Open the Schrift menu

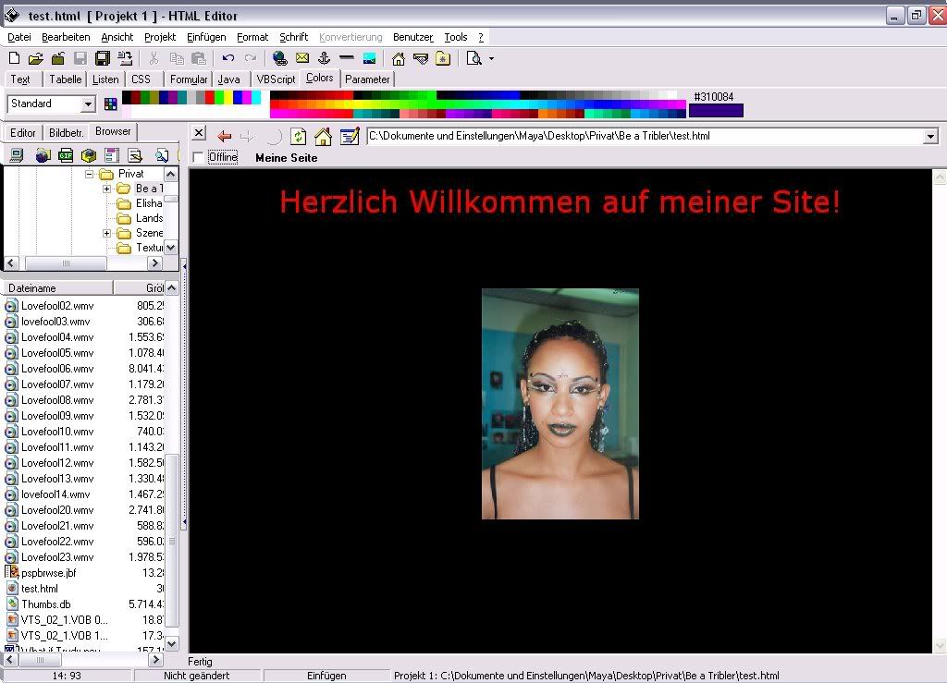(x=293, y=37)
